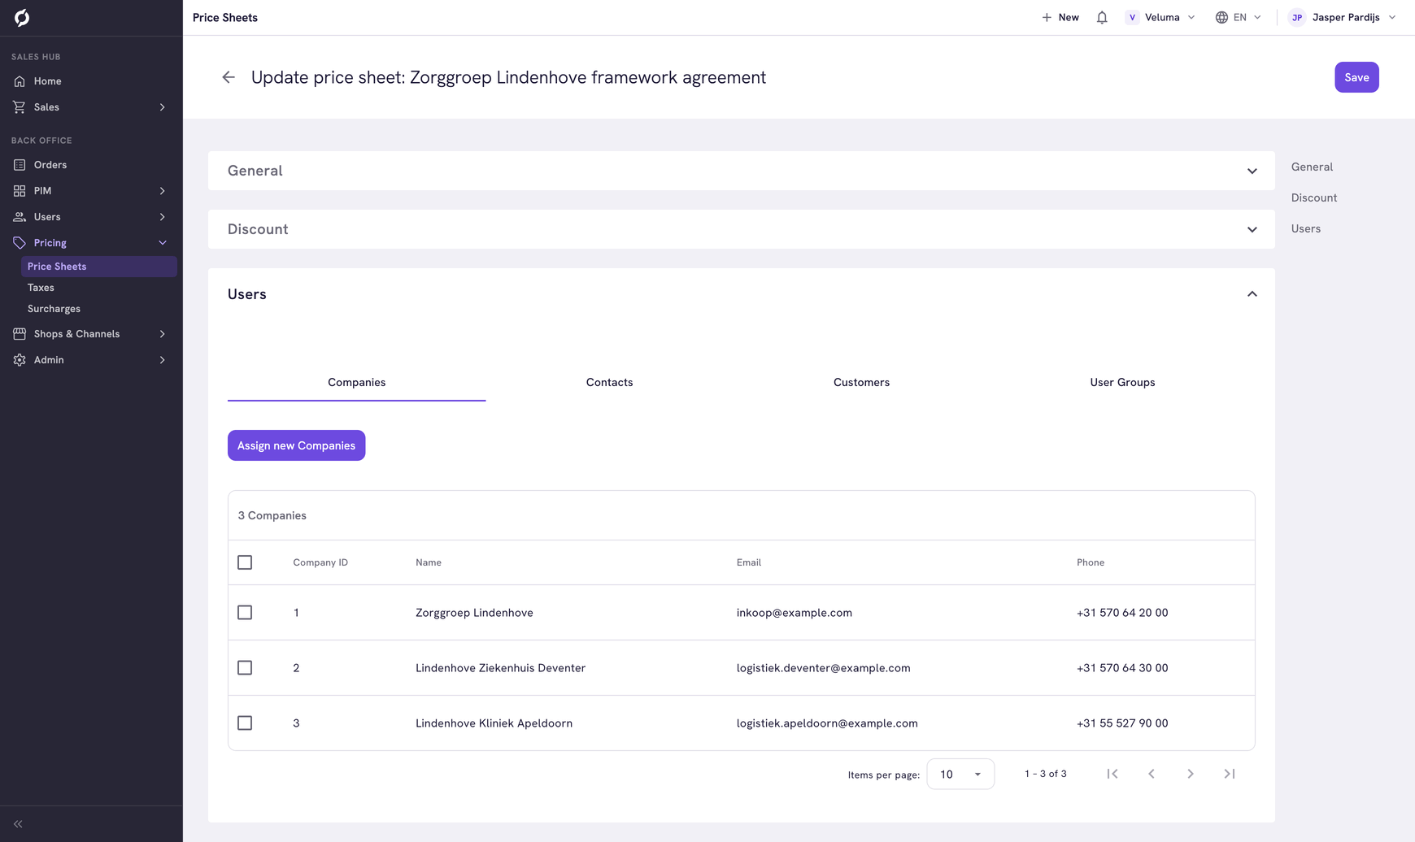Click the globe language icon
1415x842 pixels.
pyautogui.click(x=1221, y=17)
